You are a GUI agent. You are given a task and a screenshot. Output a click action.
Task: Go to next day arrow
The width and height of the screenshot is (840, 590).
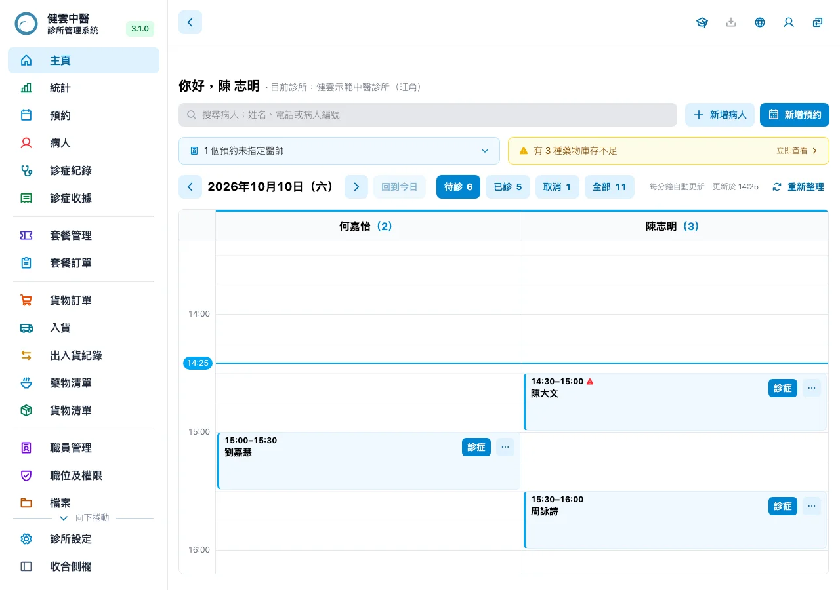coord(356,187)
